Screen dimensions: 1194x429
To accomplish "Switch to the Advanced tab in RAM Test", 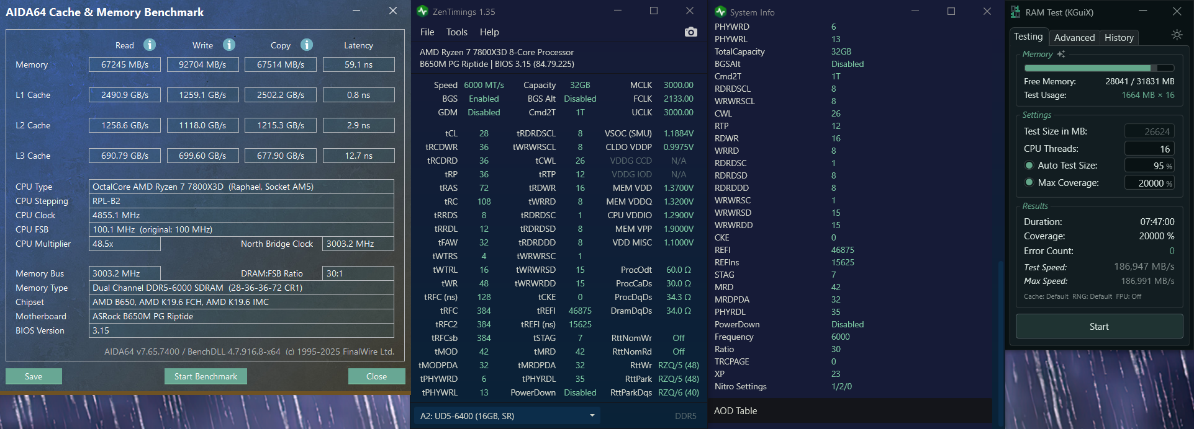I will point(1074,38).
